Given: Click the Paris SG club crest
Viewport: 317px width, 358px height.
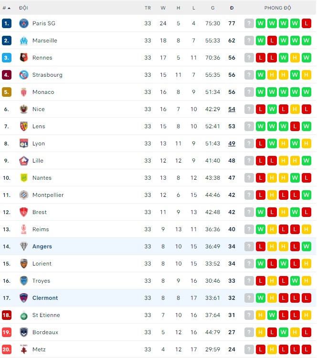Looking at the screenshot, I should tap(24, 23).
